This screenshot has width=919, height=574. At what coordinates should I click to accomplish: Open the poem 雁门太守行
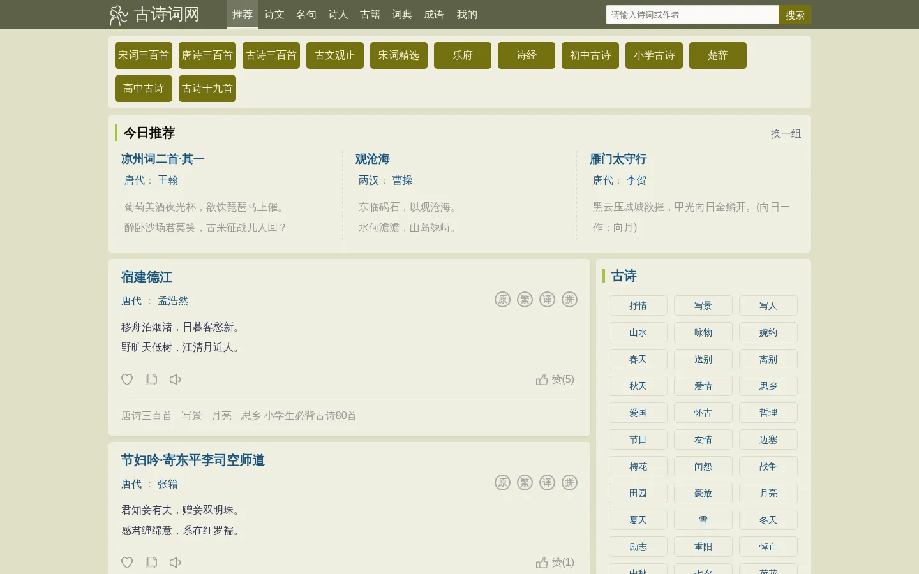point(618,159)
